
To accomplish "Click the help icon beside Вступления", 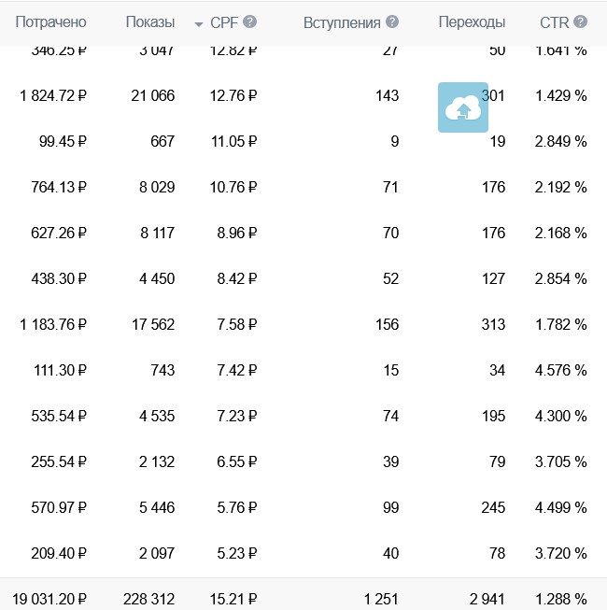I will [x=392, y=22].
